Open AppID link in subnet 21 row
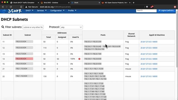178x100 pixels. (x=149, y=69)
